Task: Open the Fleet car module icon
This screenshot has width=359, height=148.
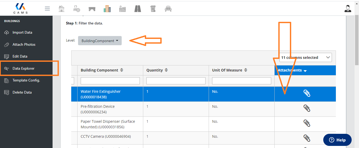Action: click(168, 9)
